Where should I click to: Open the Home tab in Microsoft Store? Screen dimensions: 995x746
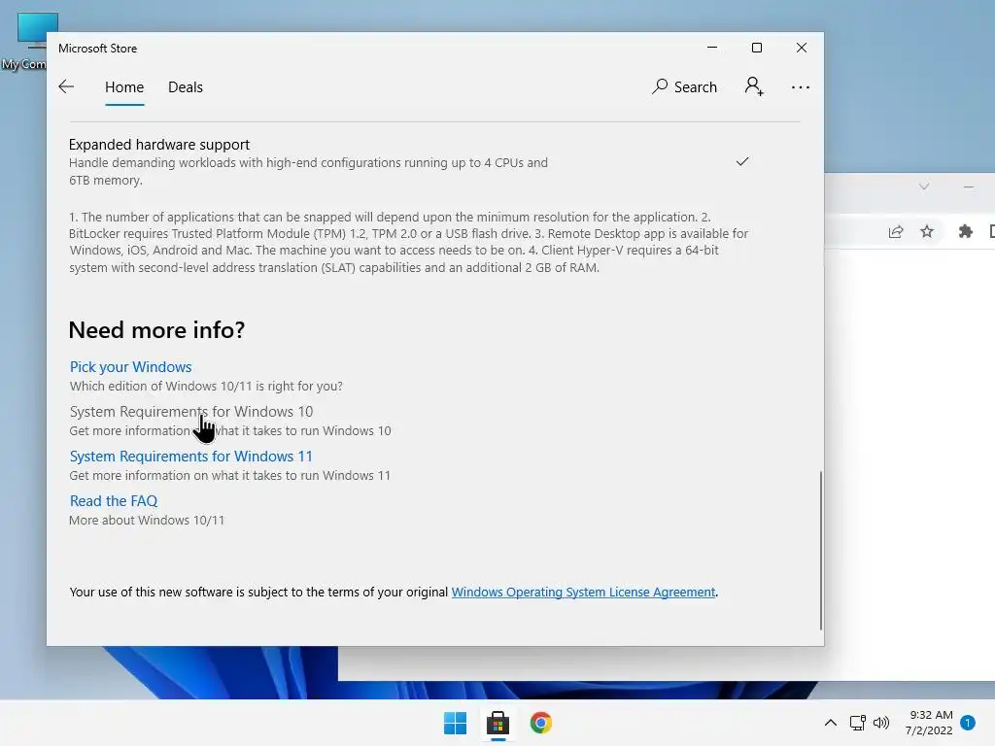point(124,86)
